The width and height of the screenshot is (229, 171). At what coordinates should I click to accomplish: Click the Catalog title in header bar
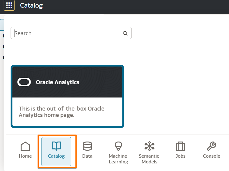[x=32, y=5]
